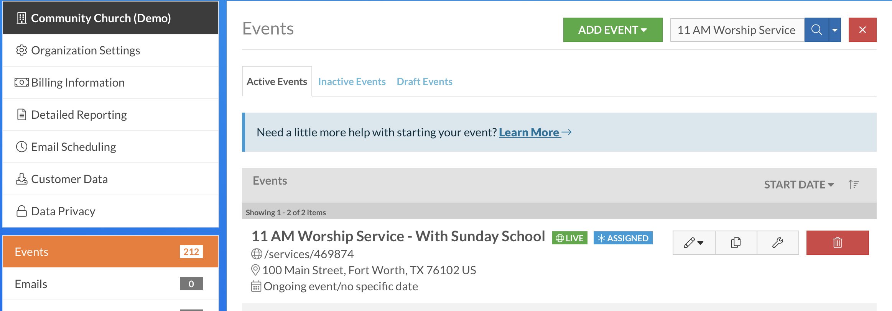Expand the START DATE sort dropdown
Viewport: 892px width, 311px height.
pos(799,185)
